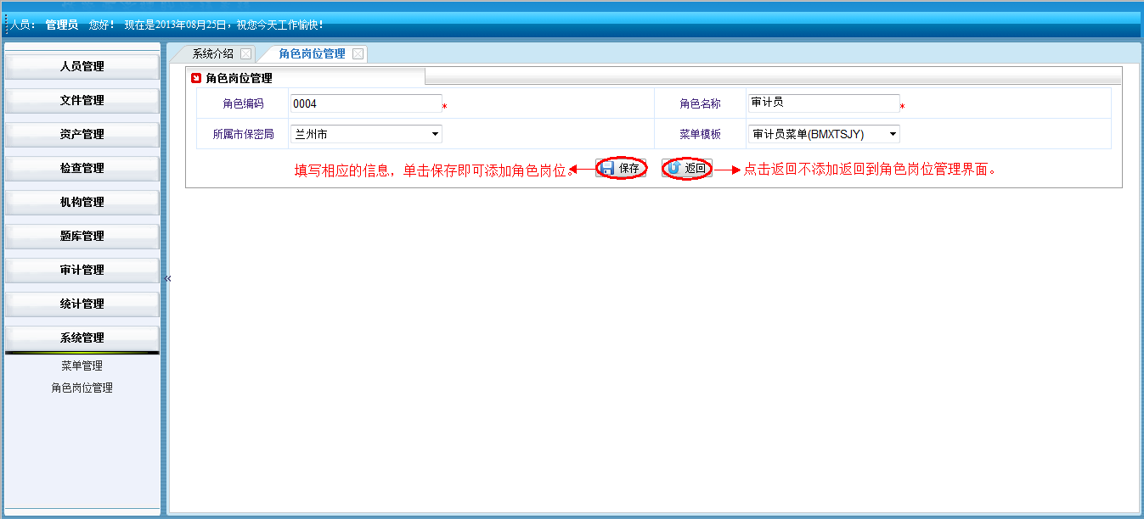Click the 保存 save button
Screen dimensions: 1144x519
621,168
